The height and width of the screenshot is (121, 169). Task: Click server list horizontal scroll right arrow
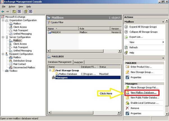click(120, 51)
